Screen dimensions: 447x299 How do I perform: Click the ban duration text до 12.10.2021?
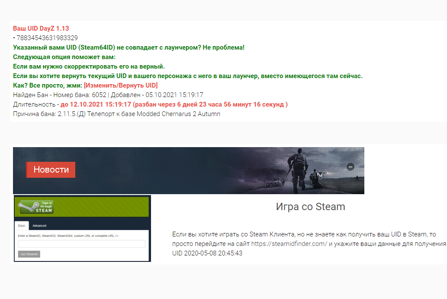(174, 104)
